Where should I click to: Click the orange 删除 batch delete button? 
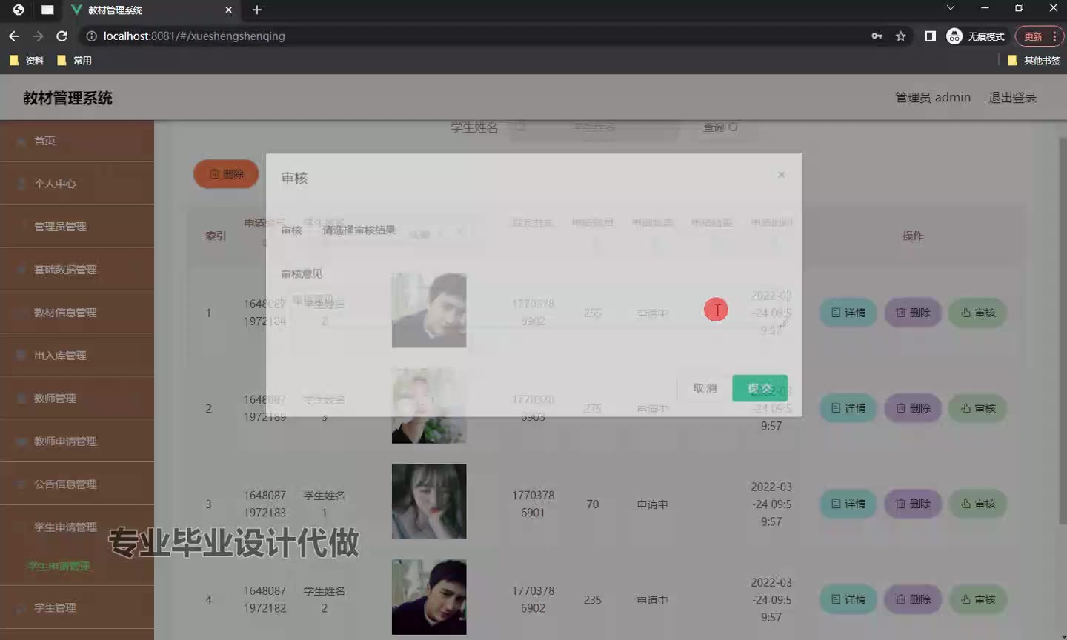pyautogui.click(x=226, y=173)
